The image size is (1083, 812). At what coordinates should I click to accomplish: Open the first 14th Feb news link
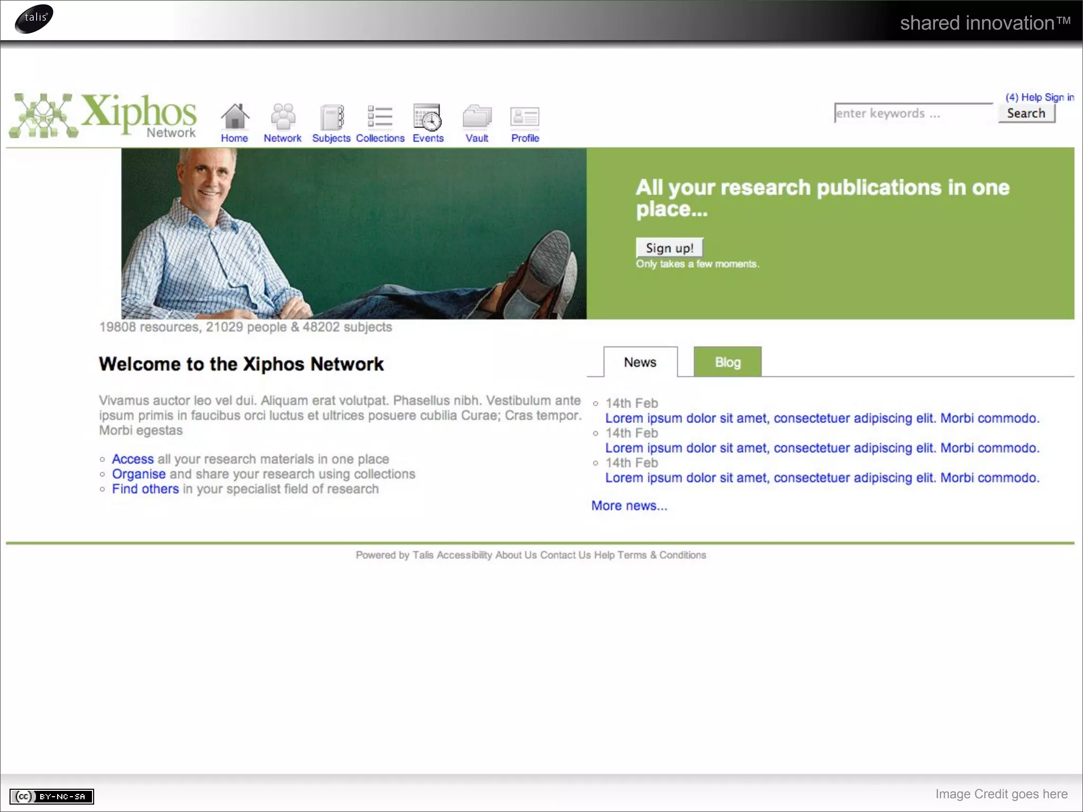(822, 418)
